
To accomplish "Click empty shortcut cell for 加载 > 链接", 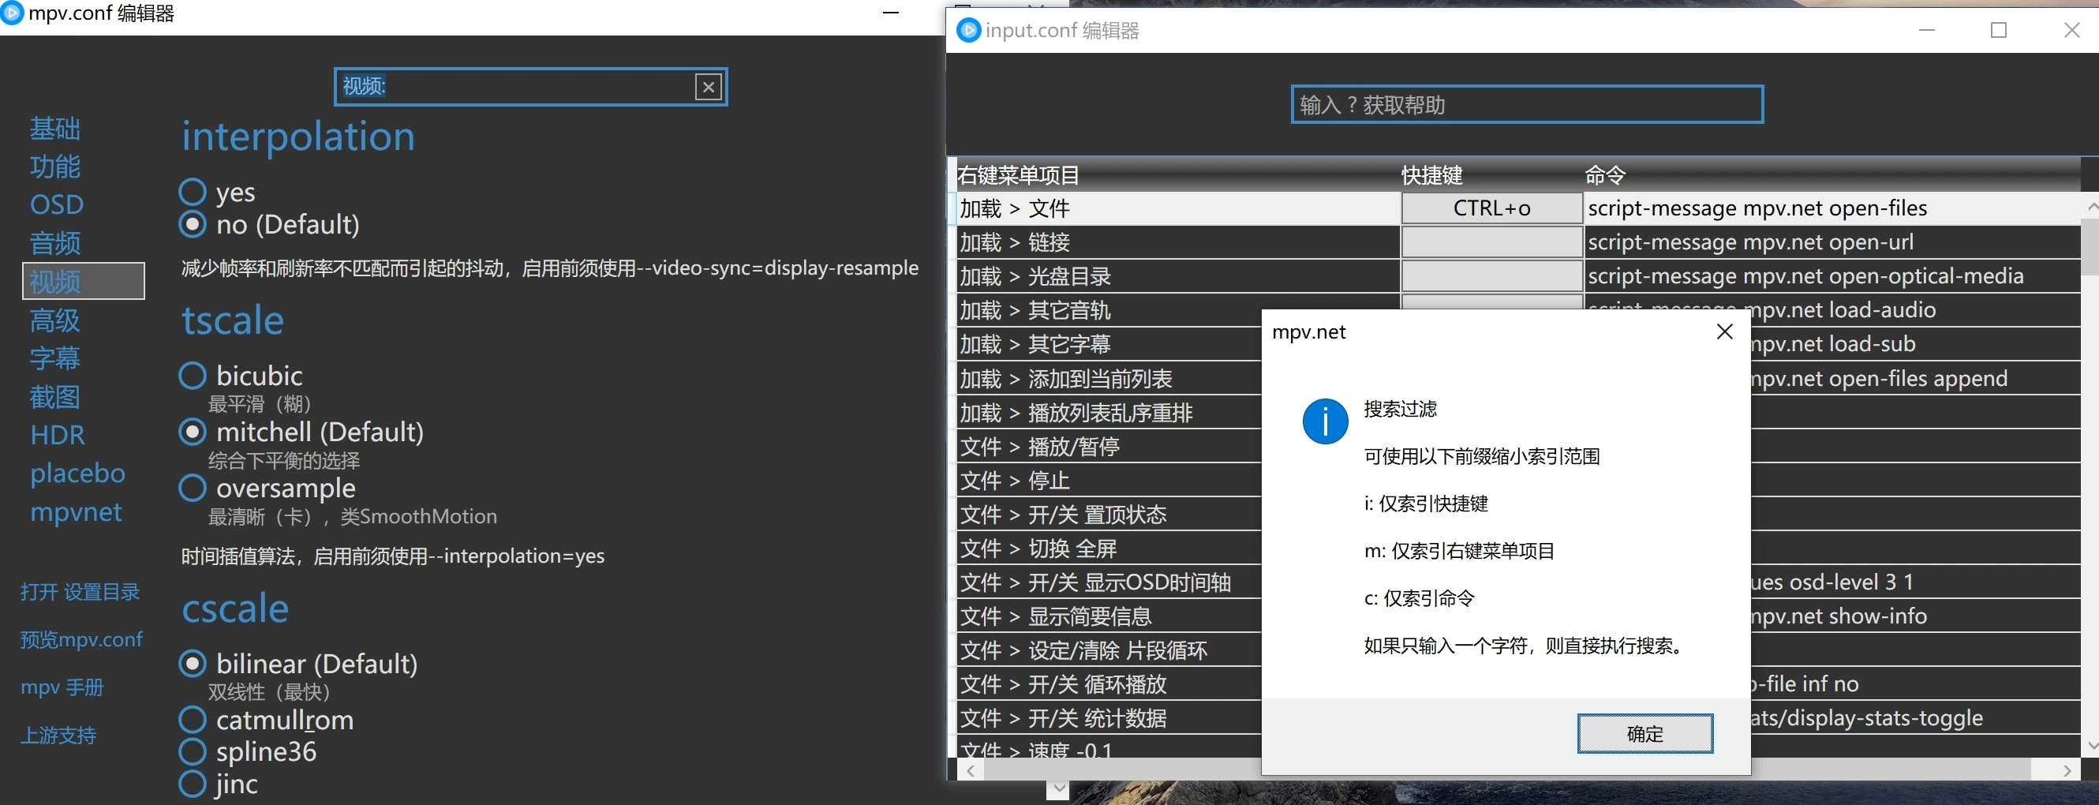I will coord(1491,243).
